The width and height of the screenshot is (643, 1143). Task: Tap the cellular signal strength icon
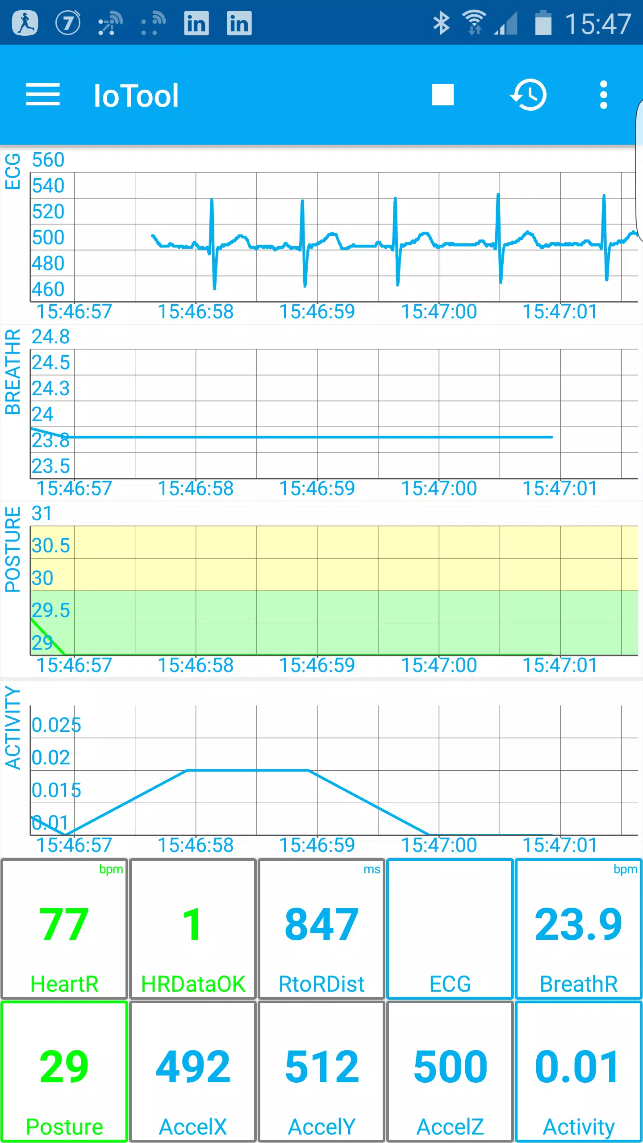click(506, 23)
